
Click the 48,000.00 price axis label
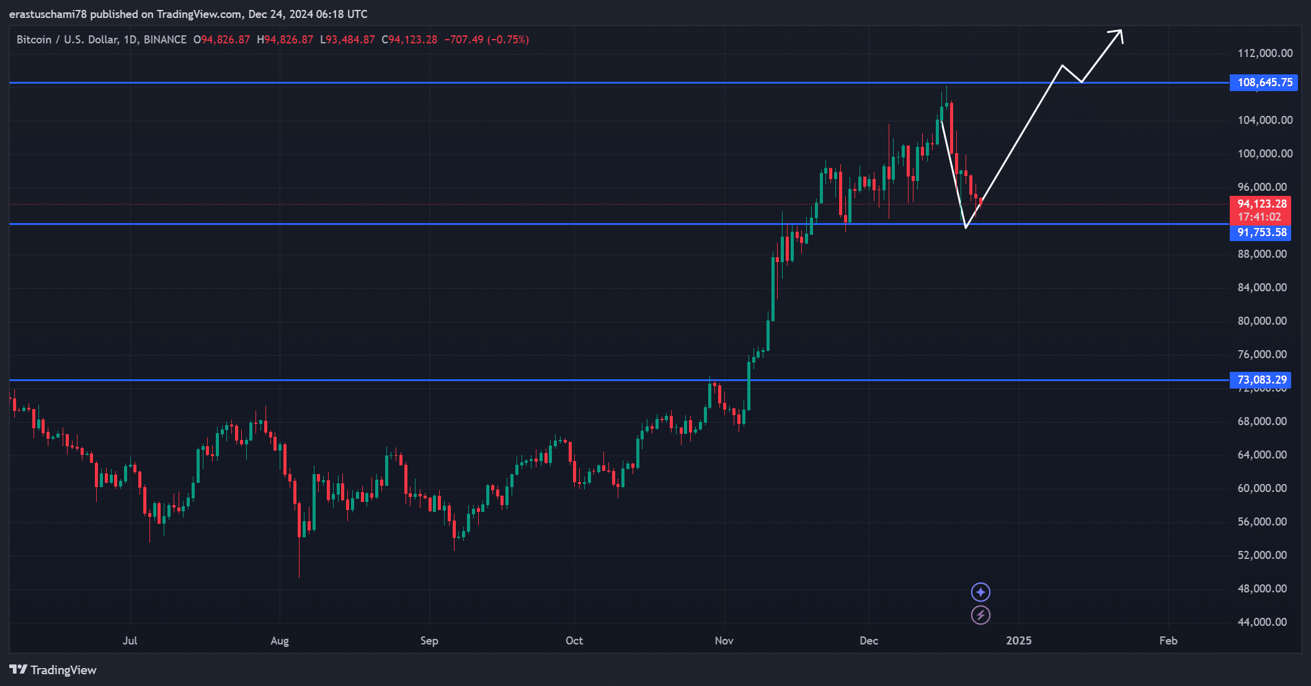(1262, 589)
